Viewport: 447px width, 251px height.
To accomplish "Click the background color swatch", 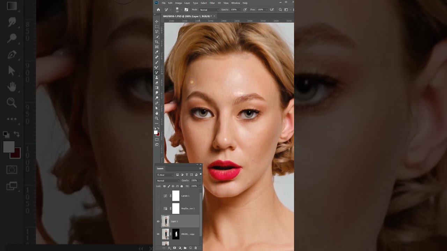I will tap(158, 134).
